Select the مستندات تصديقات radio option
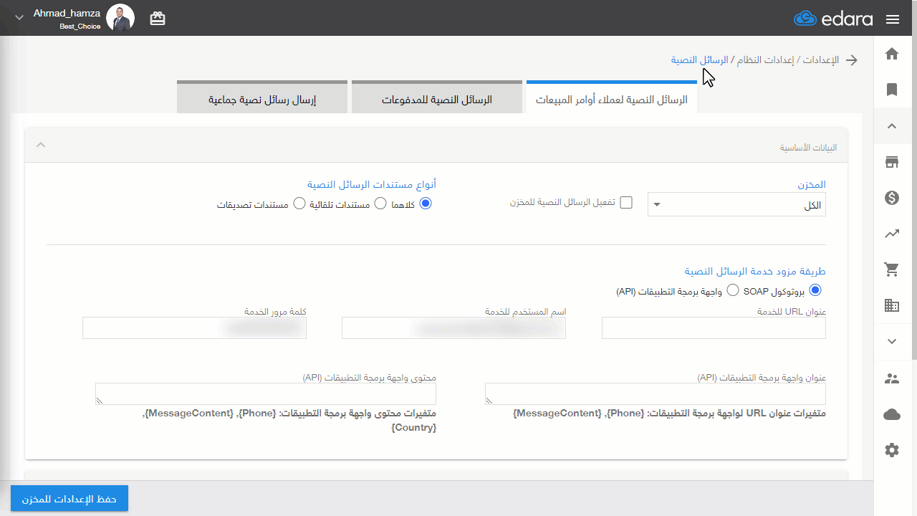Image resolution: width=917 pixels, height=516 pixels. tap(299, 204)
